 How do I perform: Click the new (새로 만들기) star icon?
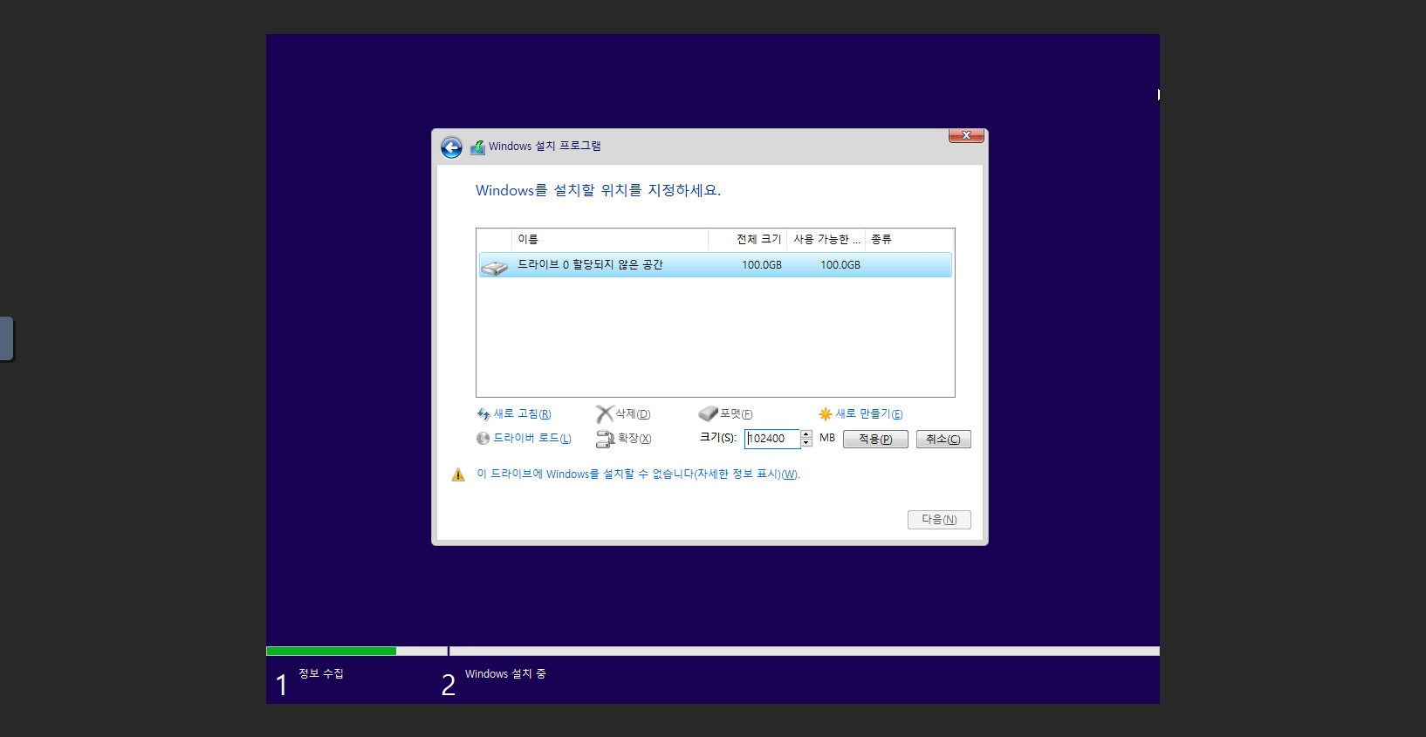[825, 414]
